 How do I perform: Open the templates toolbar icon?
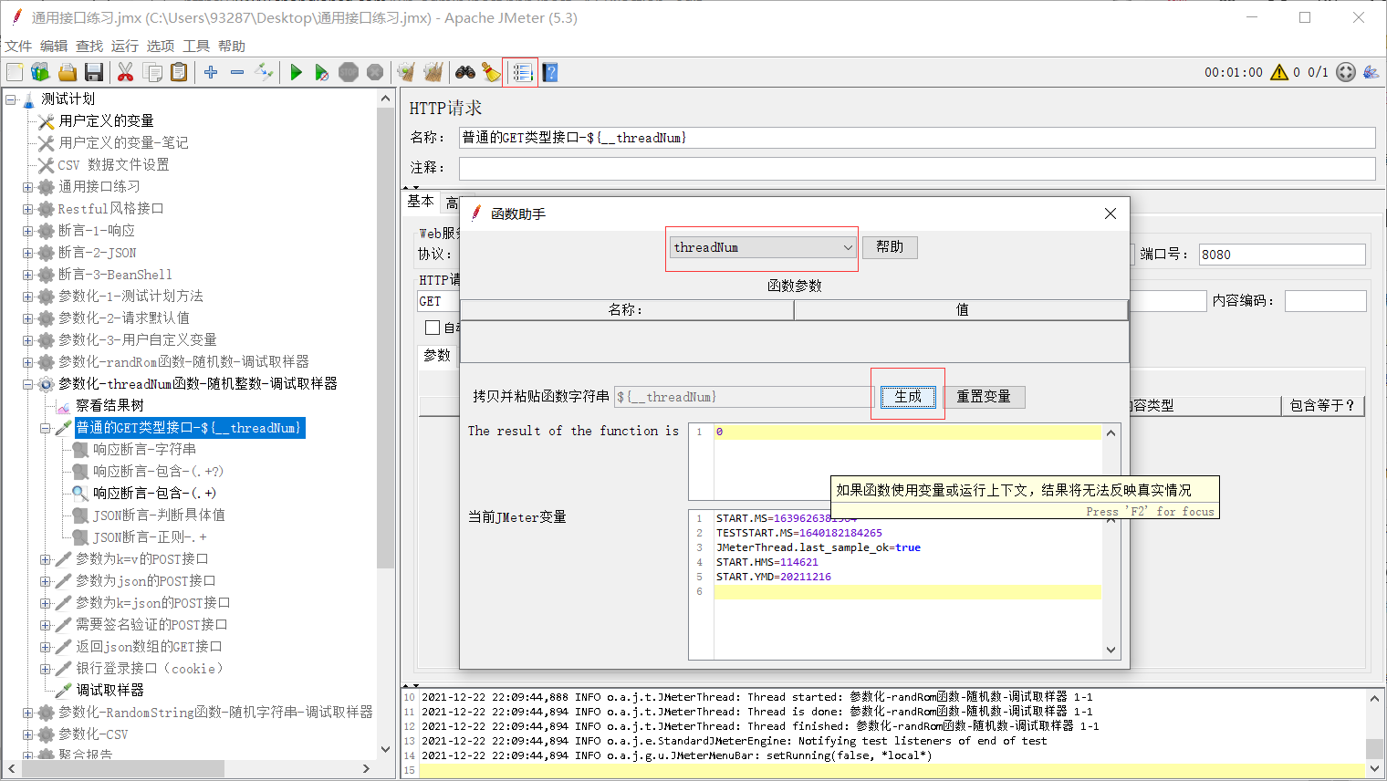[40, 72]
